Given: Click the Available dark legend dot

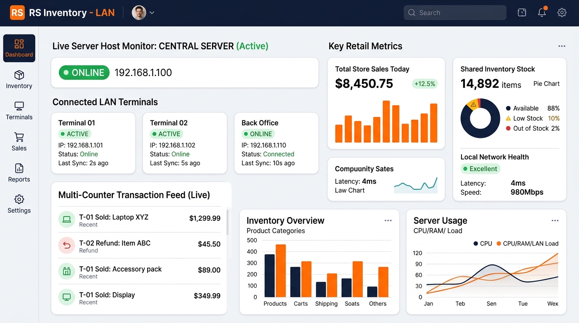Looking at the screenshot, I should (508, 109).
